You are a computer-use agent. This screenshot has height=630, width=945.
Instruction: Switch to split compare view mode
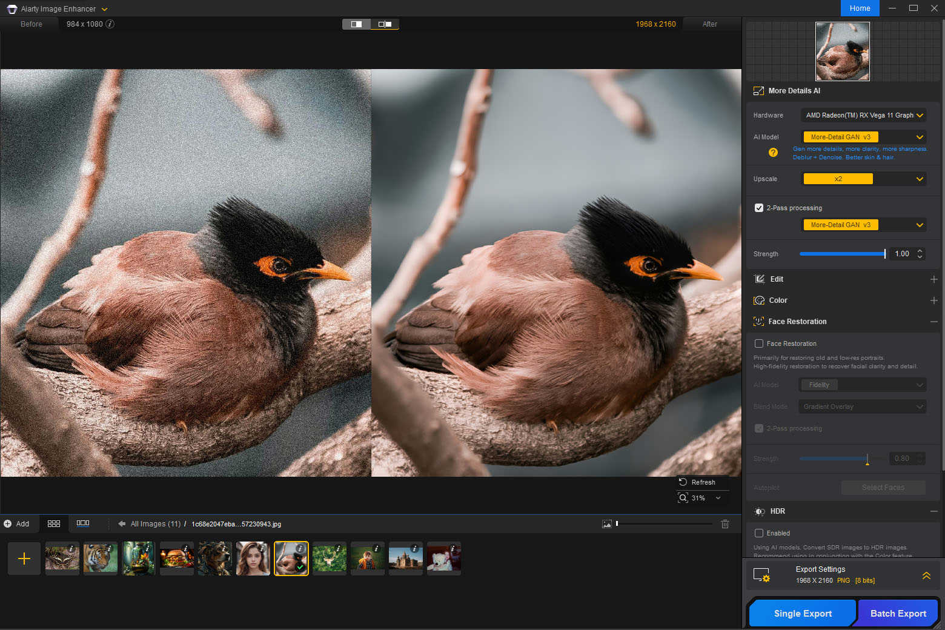(356, 24)
